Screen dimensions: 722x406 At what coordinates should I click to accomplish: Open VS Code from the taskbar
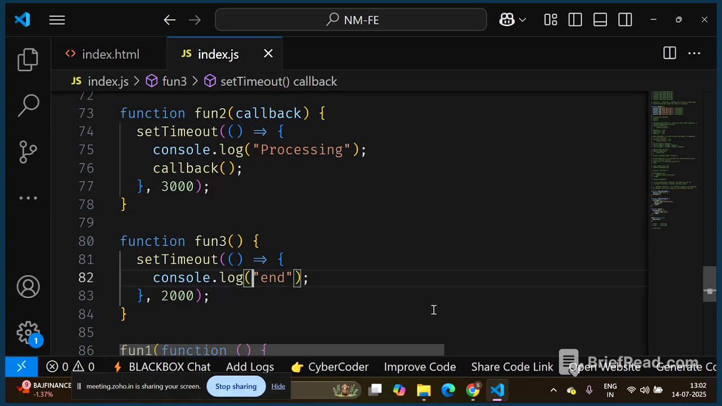pyautogui.click(x=497, y=390)
